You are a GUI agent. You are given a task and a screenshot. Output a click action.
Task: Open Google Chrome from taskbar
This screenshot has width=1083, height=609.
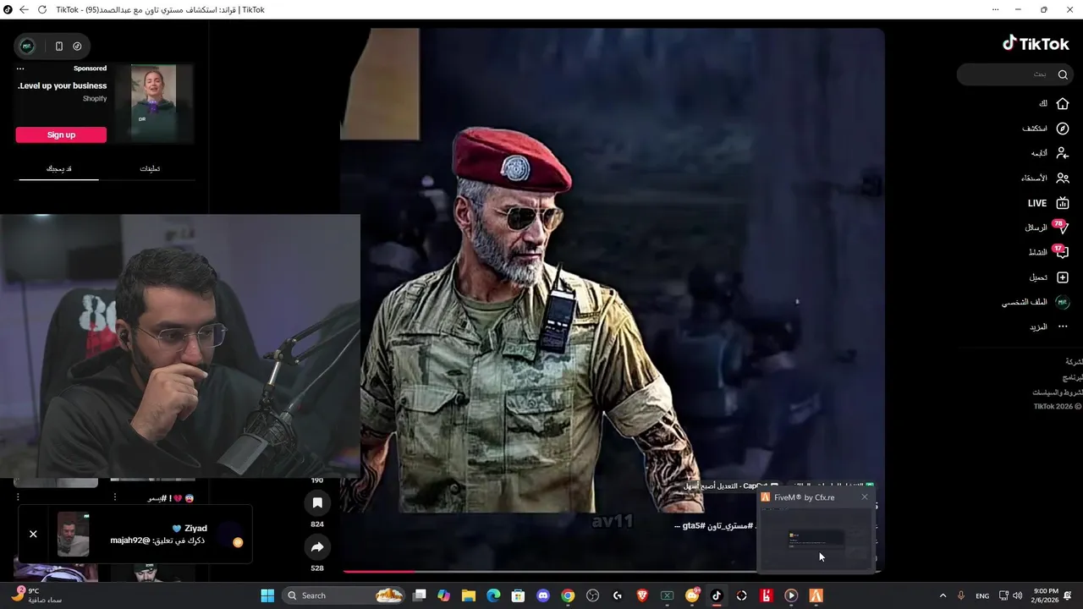[x=568, y=595]
